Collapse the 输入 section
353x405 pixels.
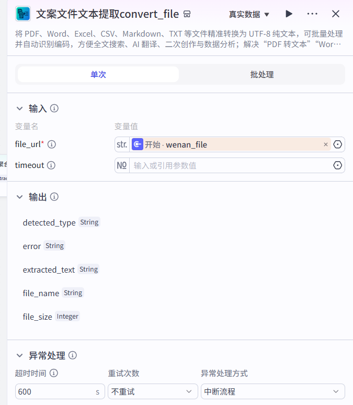click(x=19, y=108)
